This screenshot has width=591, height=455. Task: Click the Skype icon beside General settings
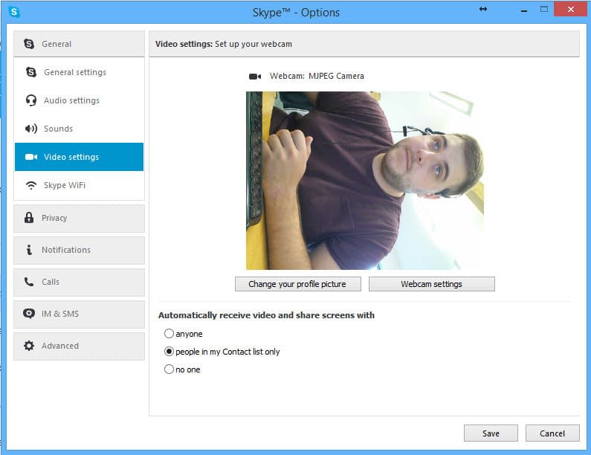pyautogui.click(x=31, y=71)
